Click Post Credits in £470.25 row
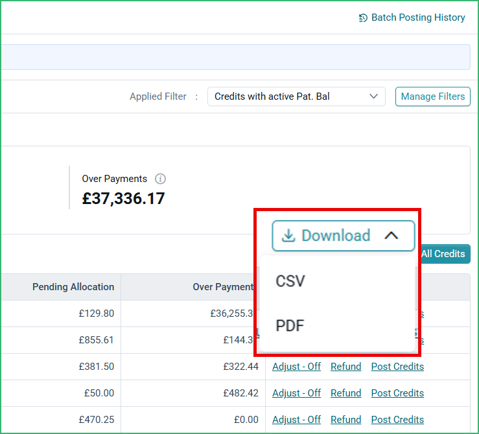 397,419
